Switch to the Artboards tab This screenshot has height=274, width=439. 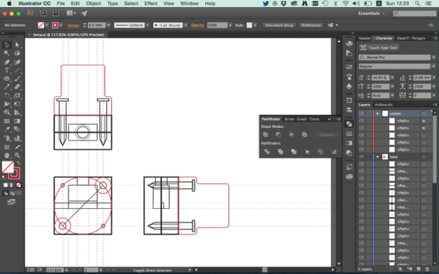[x=383, y=105]
